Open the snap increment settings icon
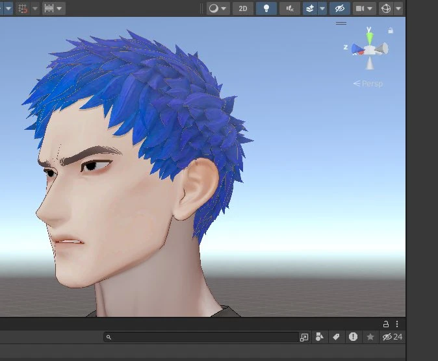438x361 pixels. point(49,8)
